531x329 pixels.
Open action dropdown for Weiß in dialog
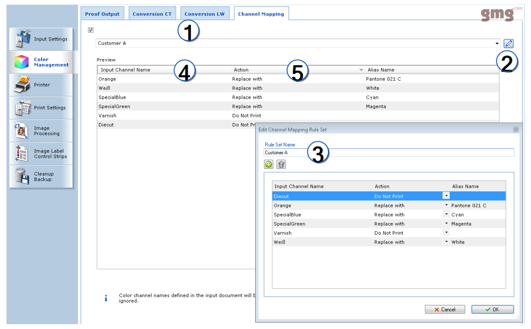coord(446,242)
